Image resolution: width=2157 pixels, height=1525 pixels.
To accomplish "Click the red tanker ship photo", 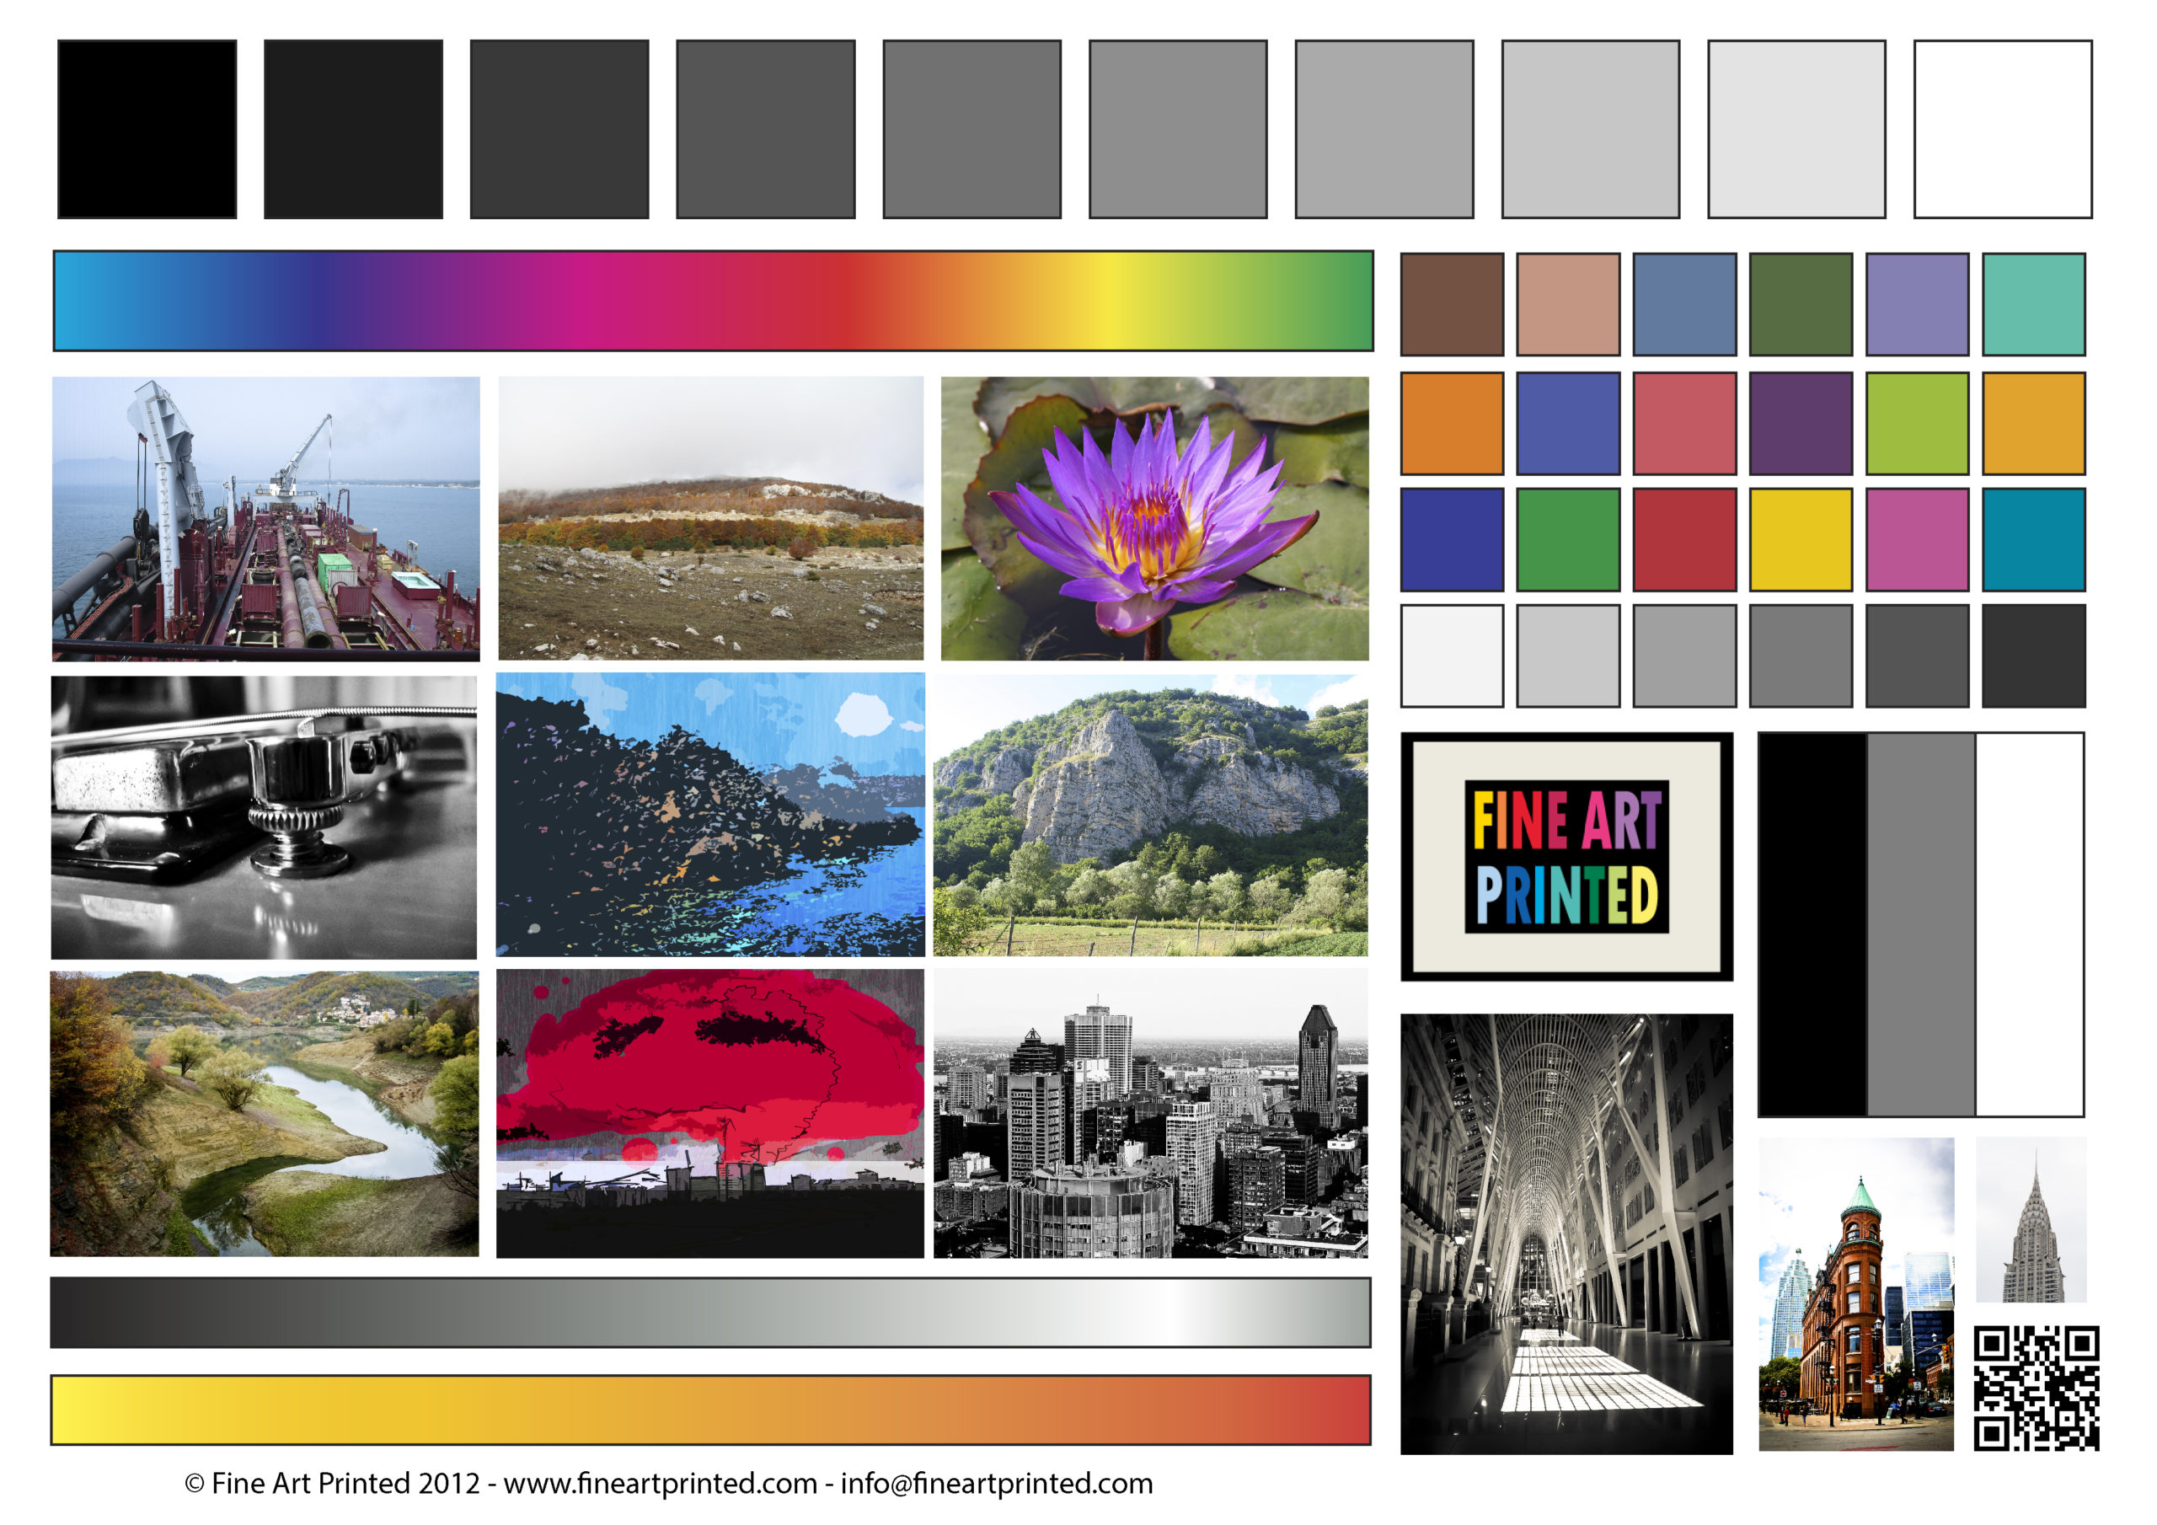I will point(266,517).
